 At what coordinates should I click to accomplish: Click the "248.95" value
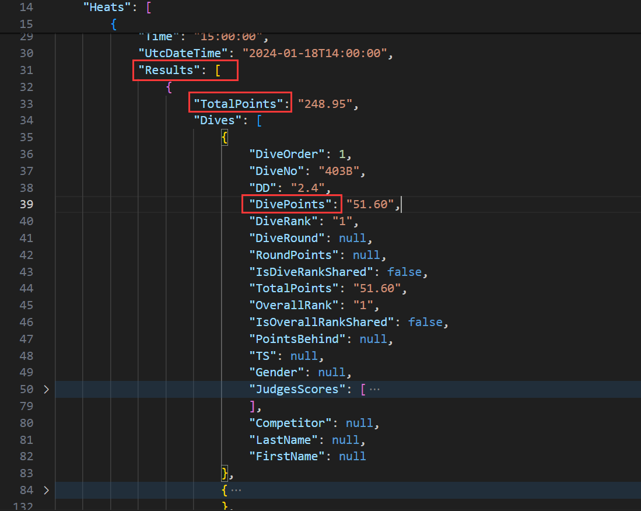pyautogui.click(x=325, y=104)
